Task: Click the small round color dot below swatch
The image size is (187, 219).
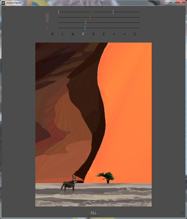Action: (47, 28)
